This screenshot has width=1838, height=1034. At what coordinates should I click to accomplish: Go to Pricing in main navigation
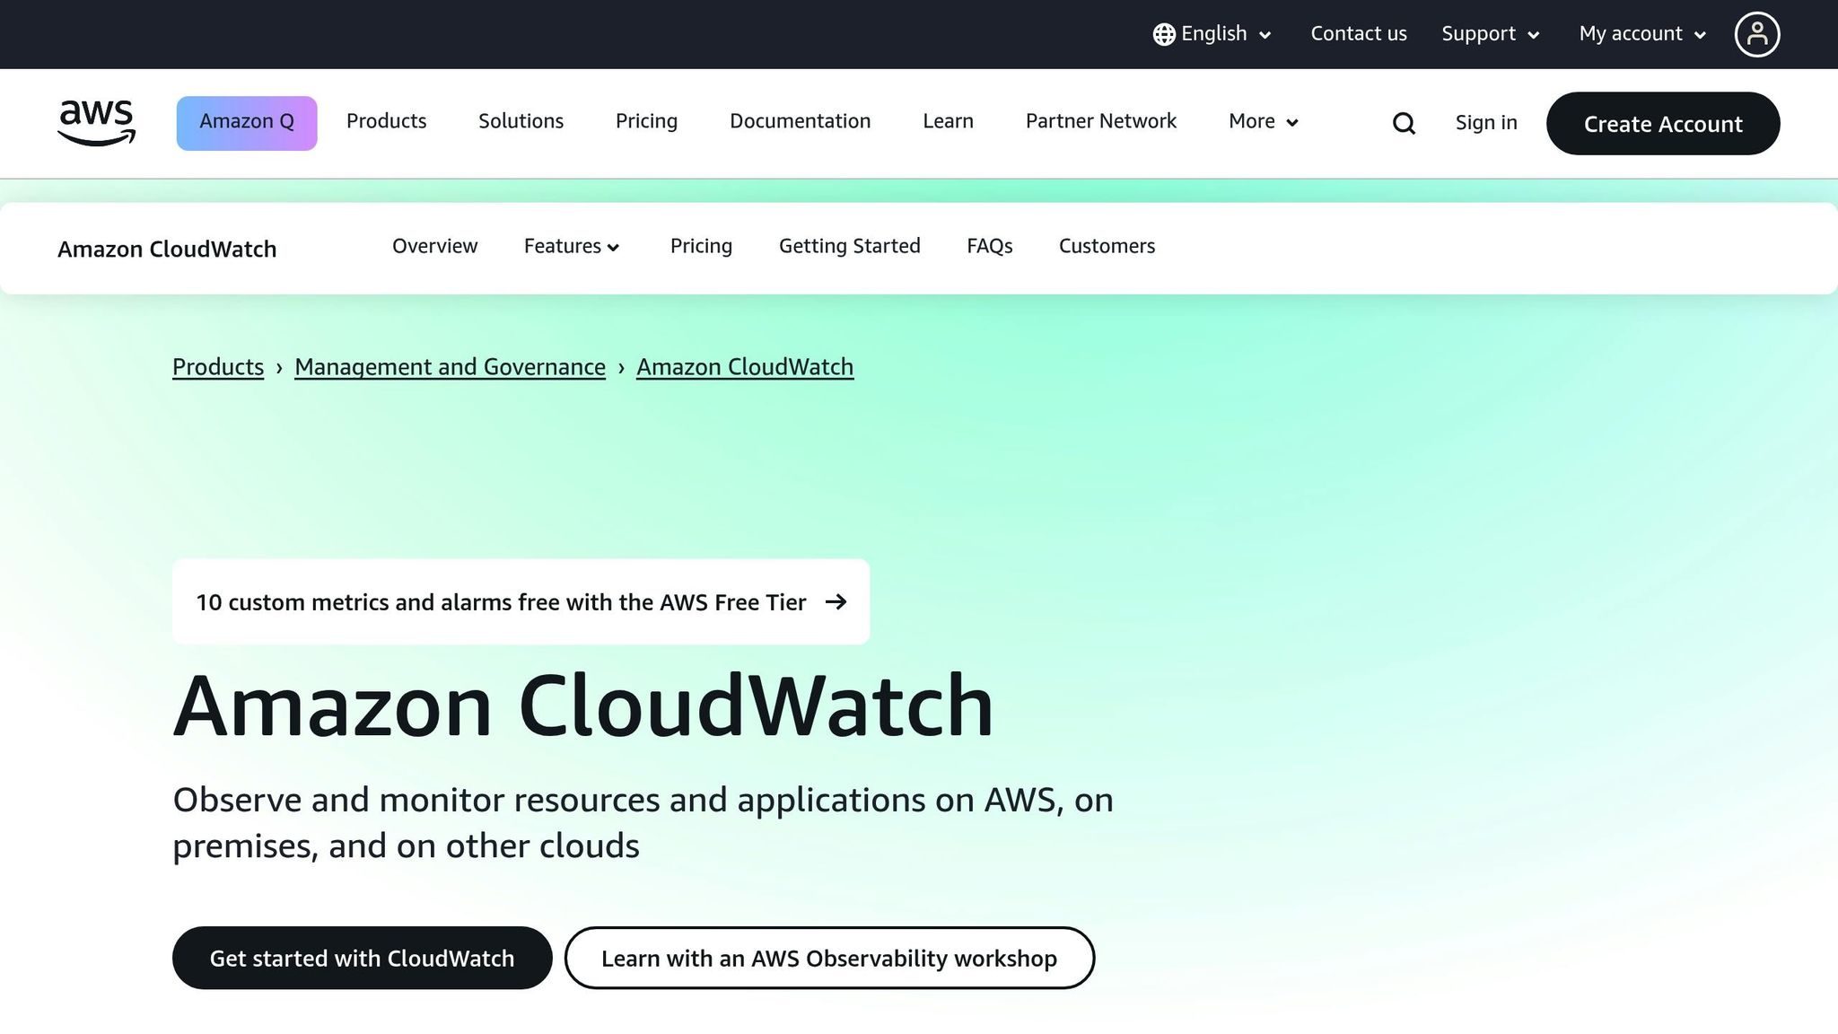pos(646,121)
